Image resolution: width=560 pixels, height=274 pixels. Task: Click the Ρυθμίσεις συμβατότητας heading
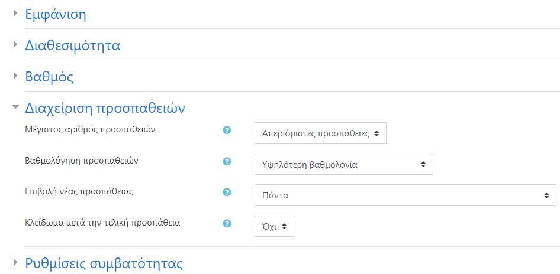(104, 263)
